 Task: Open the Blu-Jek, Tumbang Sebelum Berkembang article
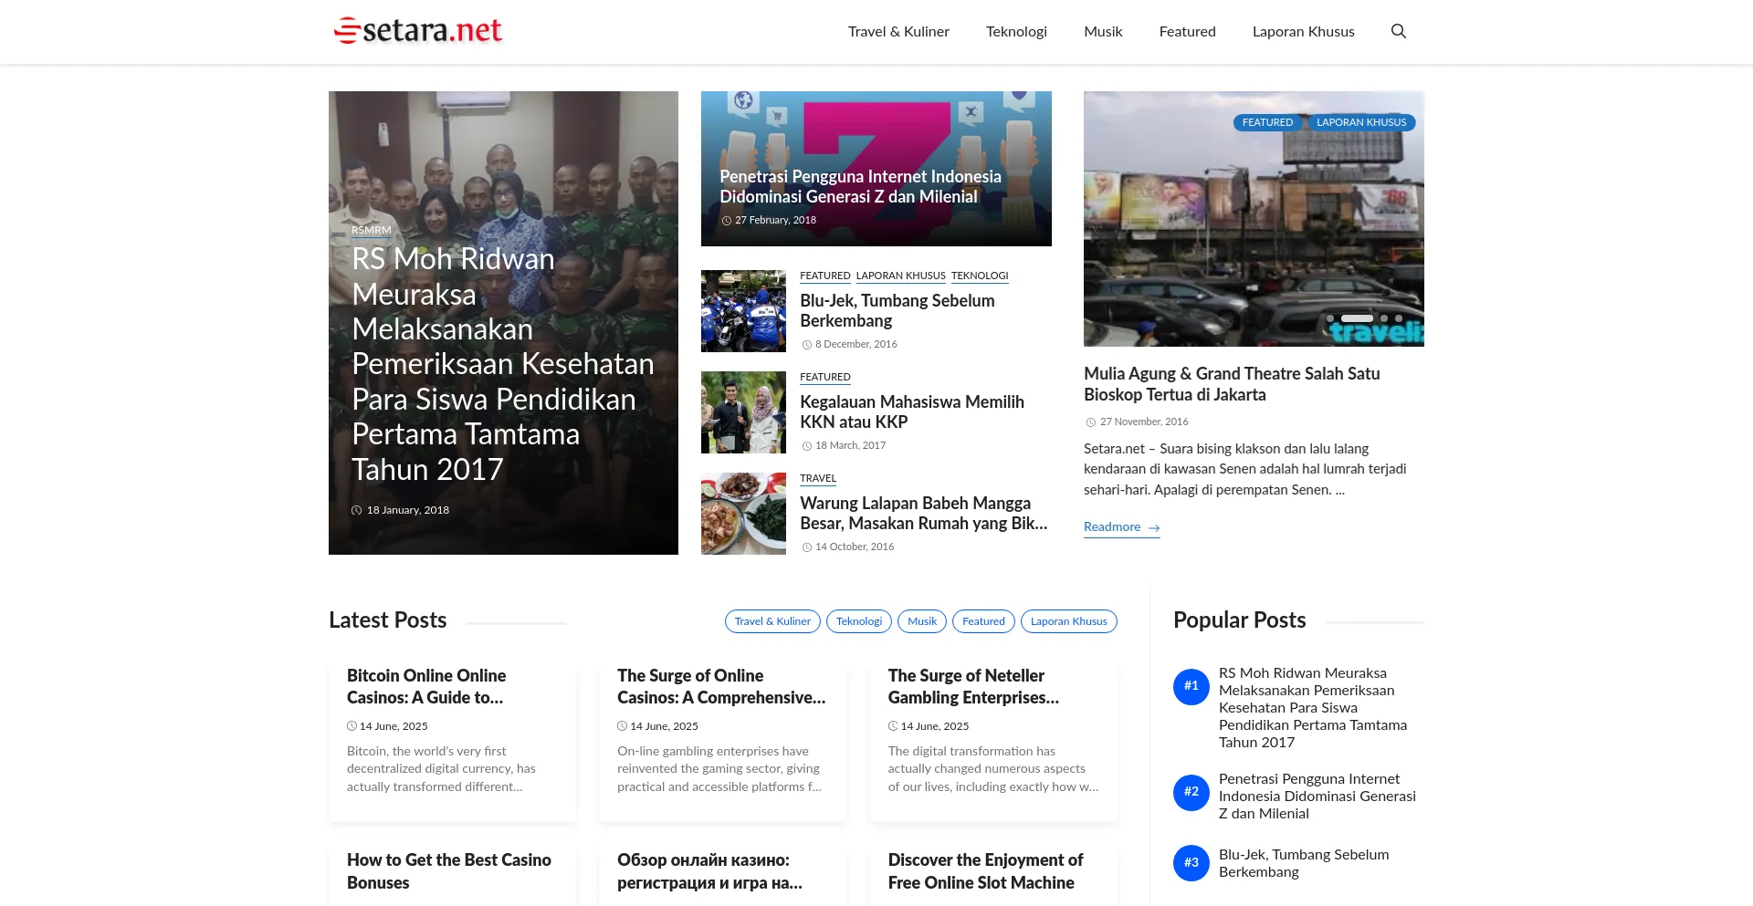point(897,310)
